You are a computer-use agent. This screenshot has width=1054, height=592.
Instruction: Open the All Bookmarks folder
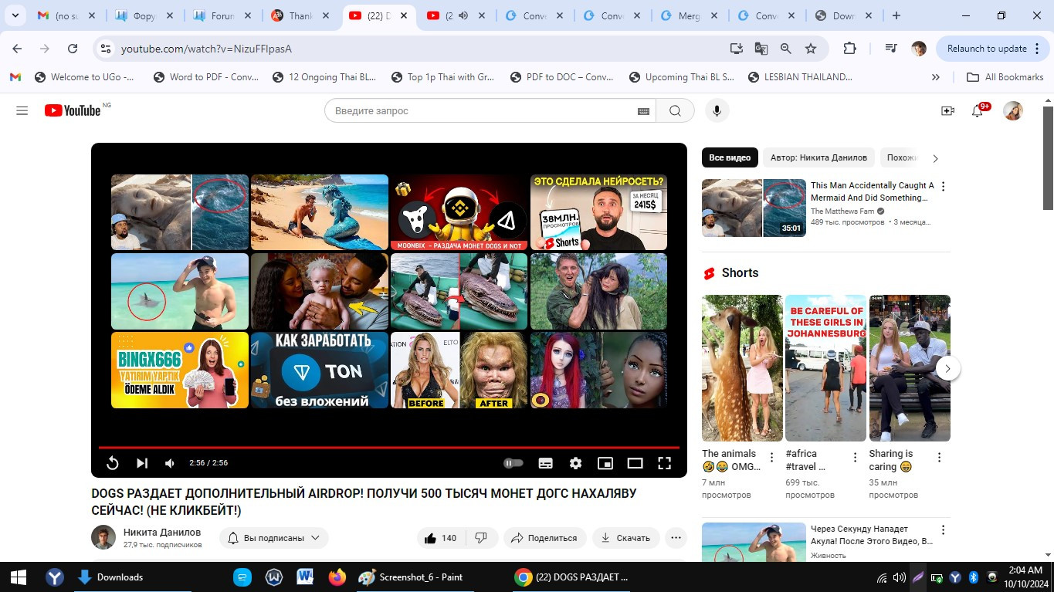pyautogui.click(x=1005, y=76)
